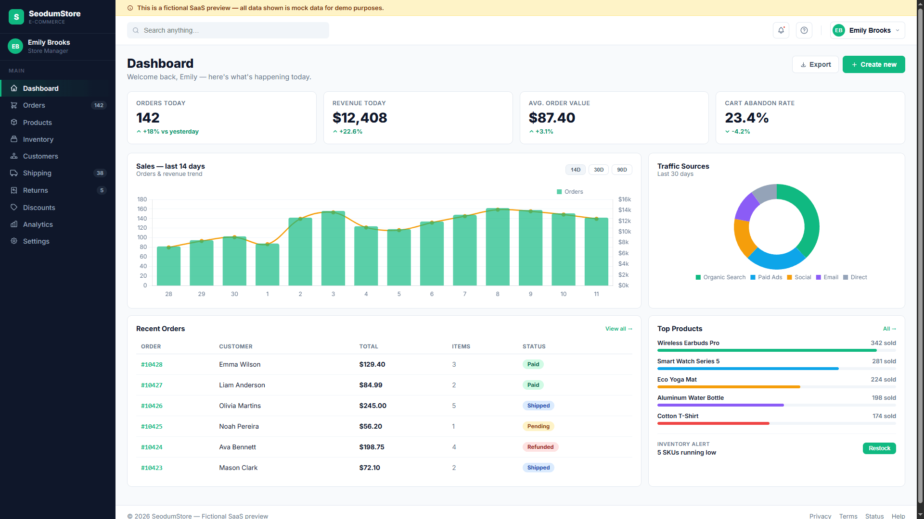This screenshot has height=519, width=924.
Task: Click the SeodumStore logo icon
Action: (16, 17)
